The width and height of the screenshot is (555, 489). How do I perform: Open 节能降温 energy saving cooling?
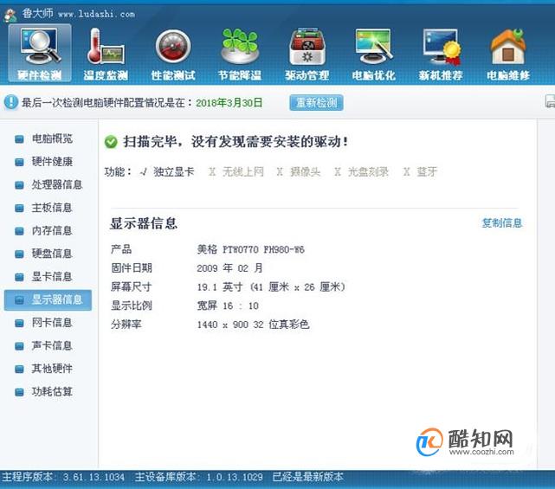click(x=240, y=54)
